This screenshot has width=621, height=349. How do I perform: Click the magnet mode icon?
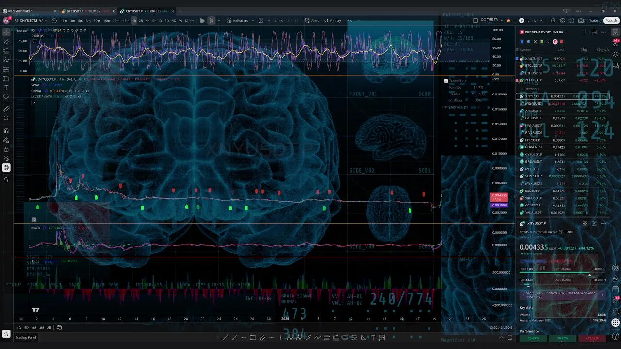6,130
